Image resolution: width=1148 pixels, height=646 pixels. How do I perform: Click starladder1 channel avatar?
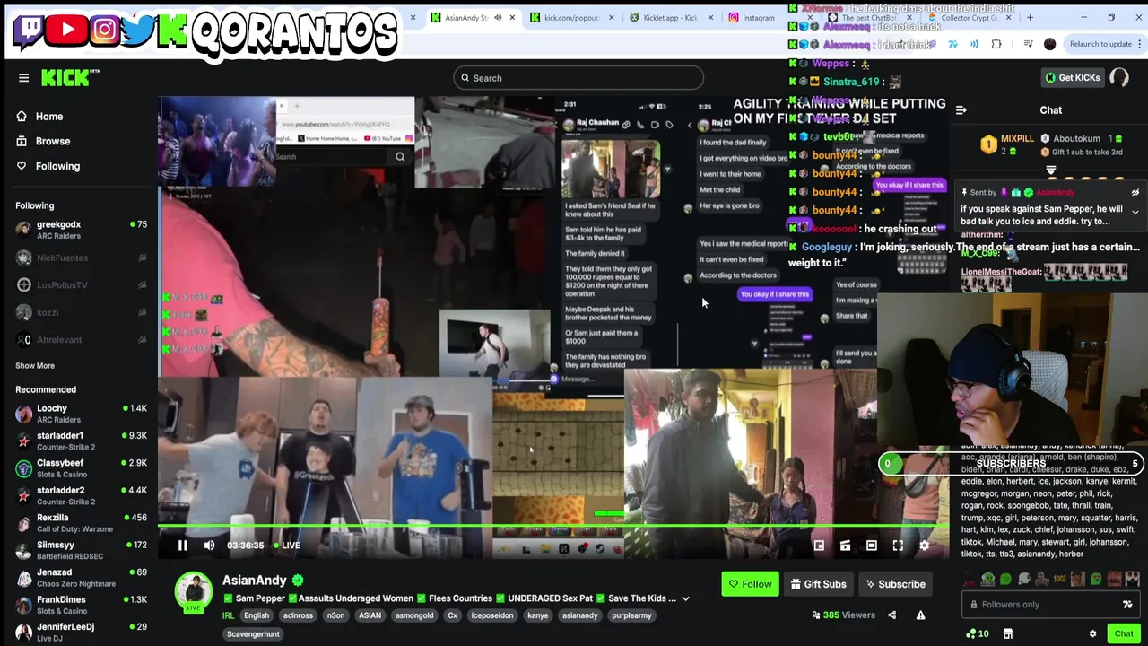(24, 441)
